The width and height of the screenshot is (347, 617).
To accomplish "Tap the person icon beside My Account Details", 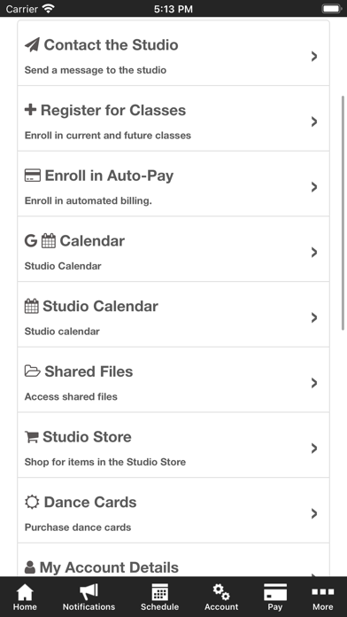I will 30,567.
